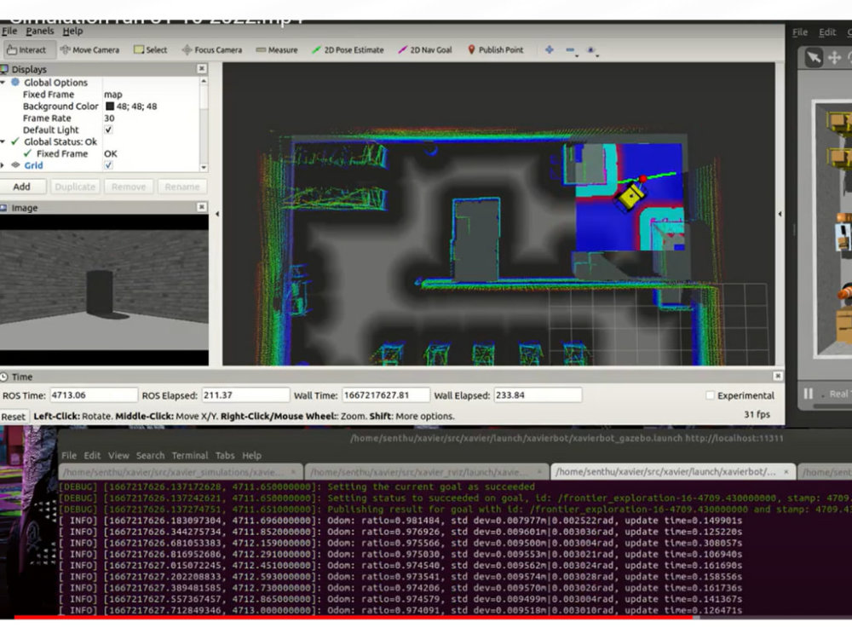Click the yellow robot model in map

630,197
